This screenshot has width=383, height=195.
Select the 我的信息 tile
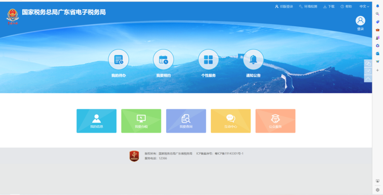pos(96,121)
